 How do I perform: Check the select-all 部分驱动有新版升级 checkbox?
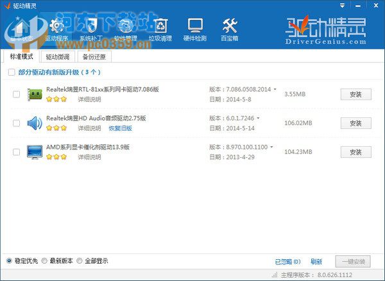[x=12, y=72]
